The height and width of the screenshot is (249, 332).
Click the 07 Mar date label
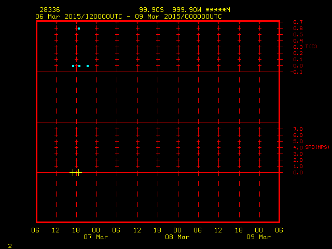point(95,237)
